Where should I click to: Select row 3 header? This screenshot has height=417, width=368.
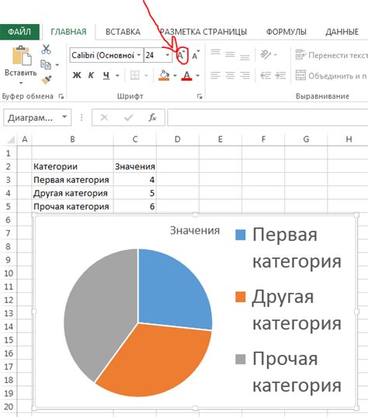[x=9, y=180]
